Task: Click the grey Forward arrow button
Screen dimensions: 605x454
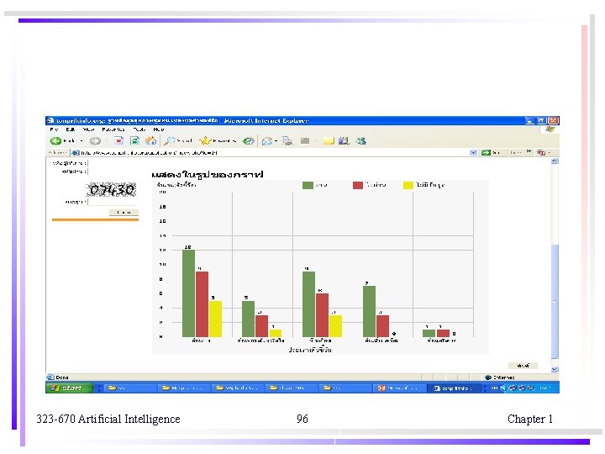Action: pos(95,141)
